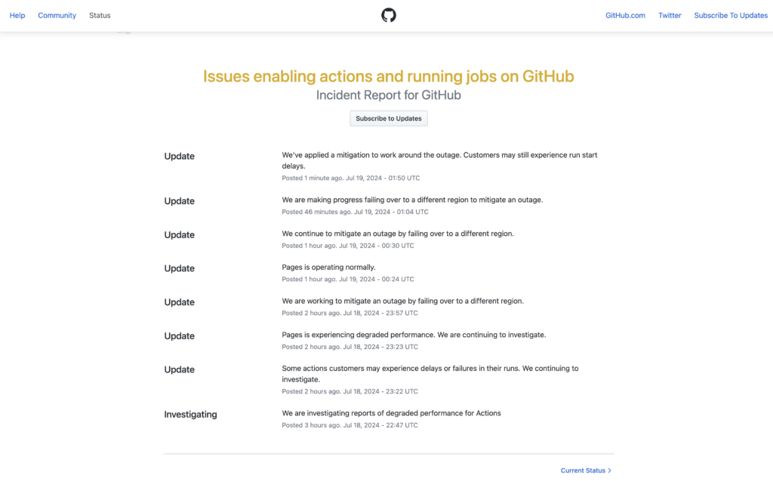Click chevron next to Current Status
This screenshot has width=773, height=481.
609,470
